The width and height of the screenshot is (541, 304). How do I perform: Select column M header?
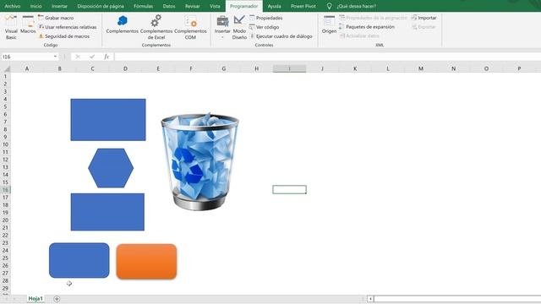421,68
